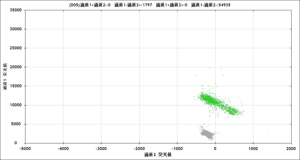The image size is (300, 160).
Task: Click the -2000 X-axis tick label
Action: click(139, 149)
